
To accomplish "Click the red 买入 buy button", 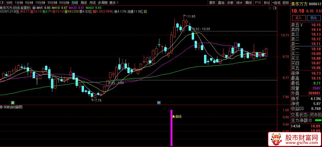I will pyautogui.click(x=299, y=18).
